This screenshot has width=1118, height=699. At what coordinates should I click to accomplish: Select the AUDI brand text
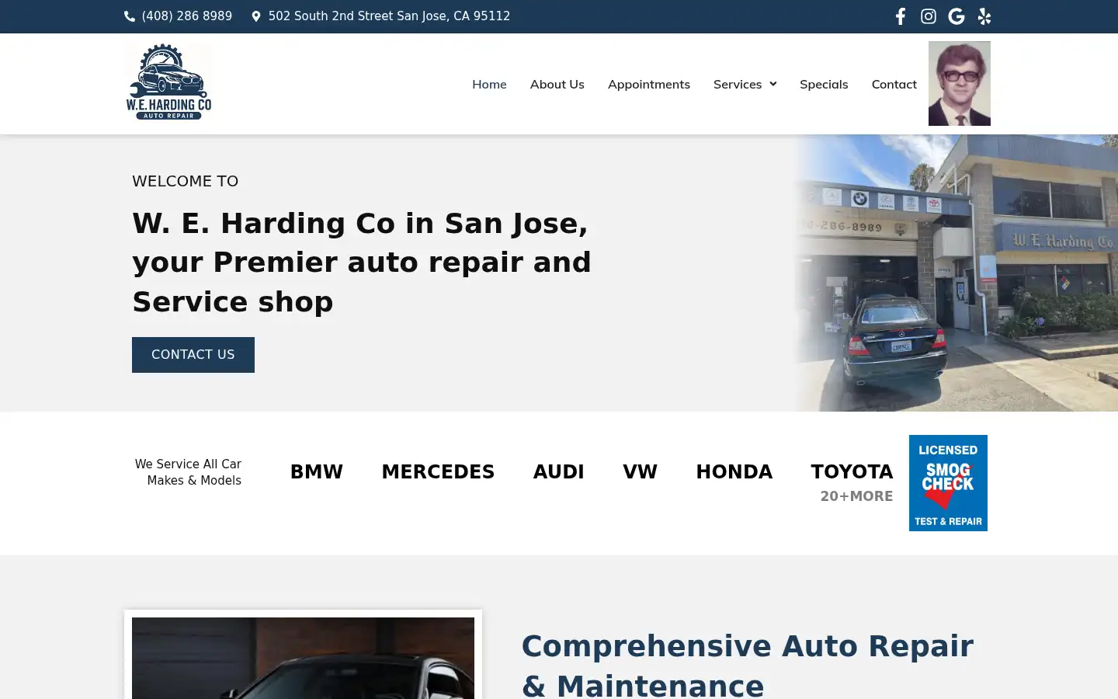[x=559, y=471]
